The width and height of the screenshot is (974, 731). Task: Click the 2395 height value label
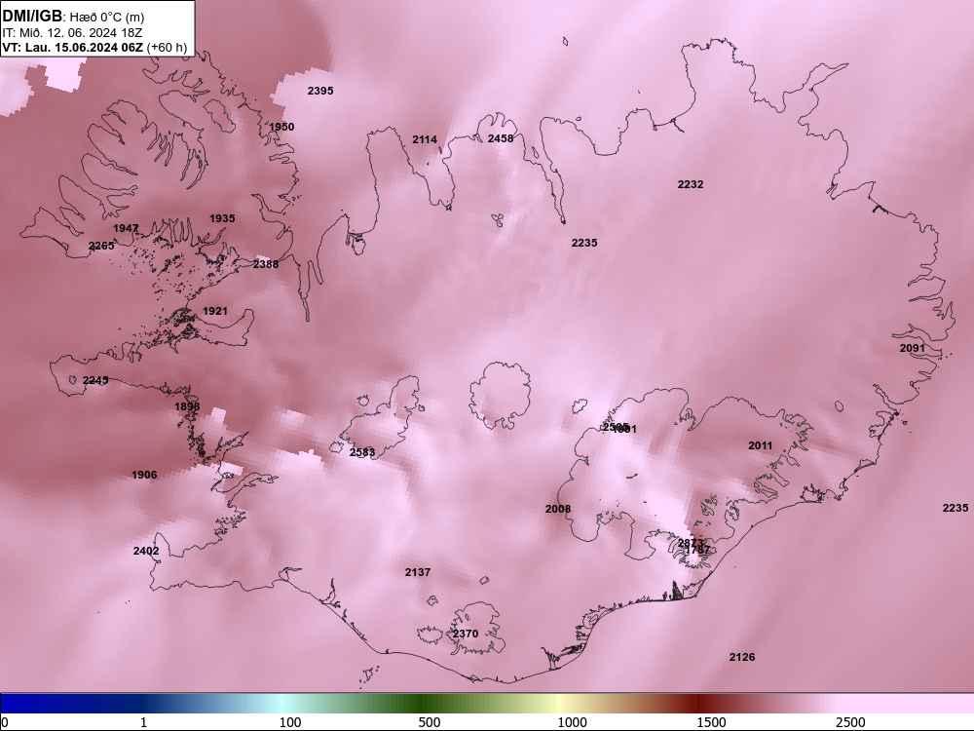(x=320, y=91)
